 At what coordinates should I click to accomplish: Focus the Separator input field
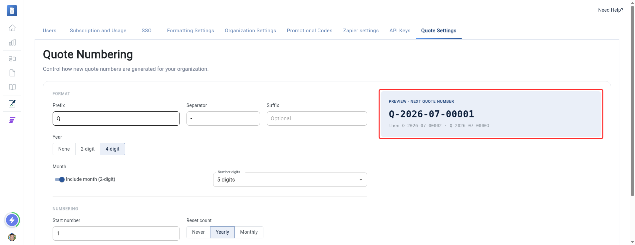point(223,118)
